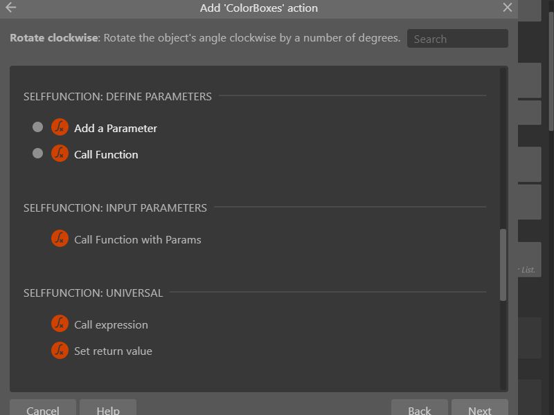The width and height of the screenshot is (554, 415).
Task: Toggle the grey dot beside Call Function
Action: click(37, 154)
